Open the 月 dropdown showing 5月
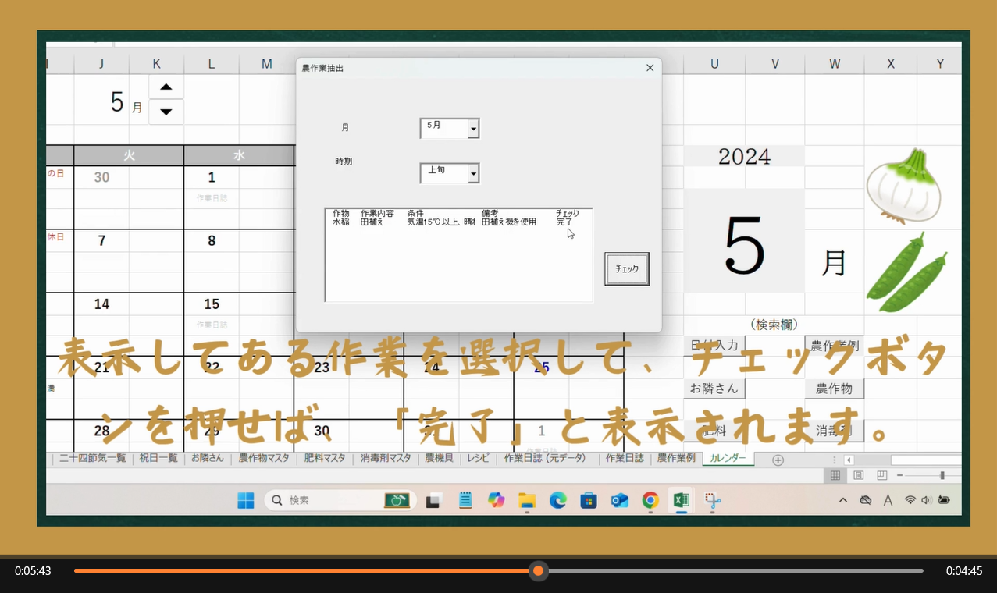 pos(473,129)
